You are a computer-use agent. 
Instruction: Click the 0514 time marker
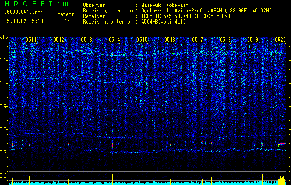(x=114, y=40)
